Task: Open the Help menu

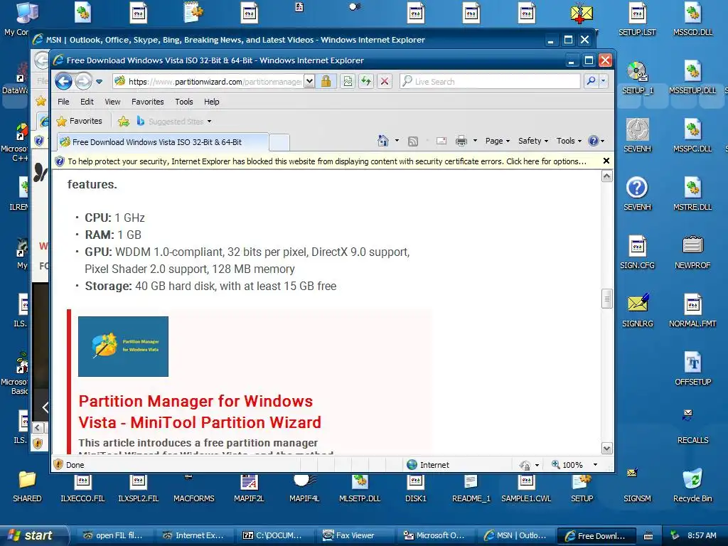Action: (212, 102)
